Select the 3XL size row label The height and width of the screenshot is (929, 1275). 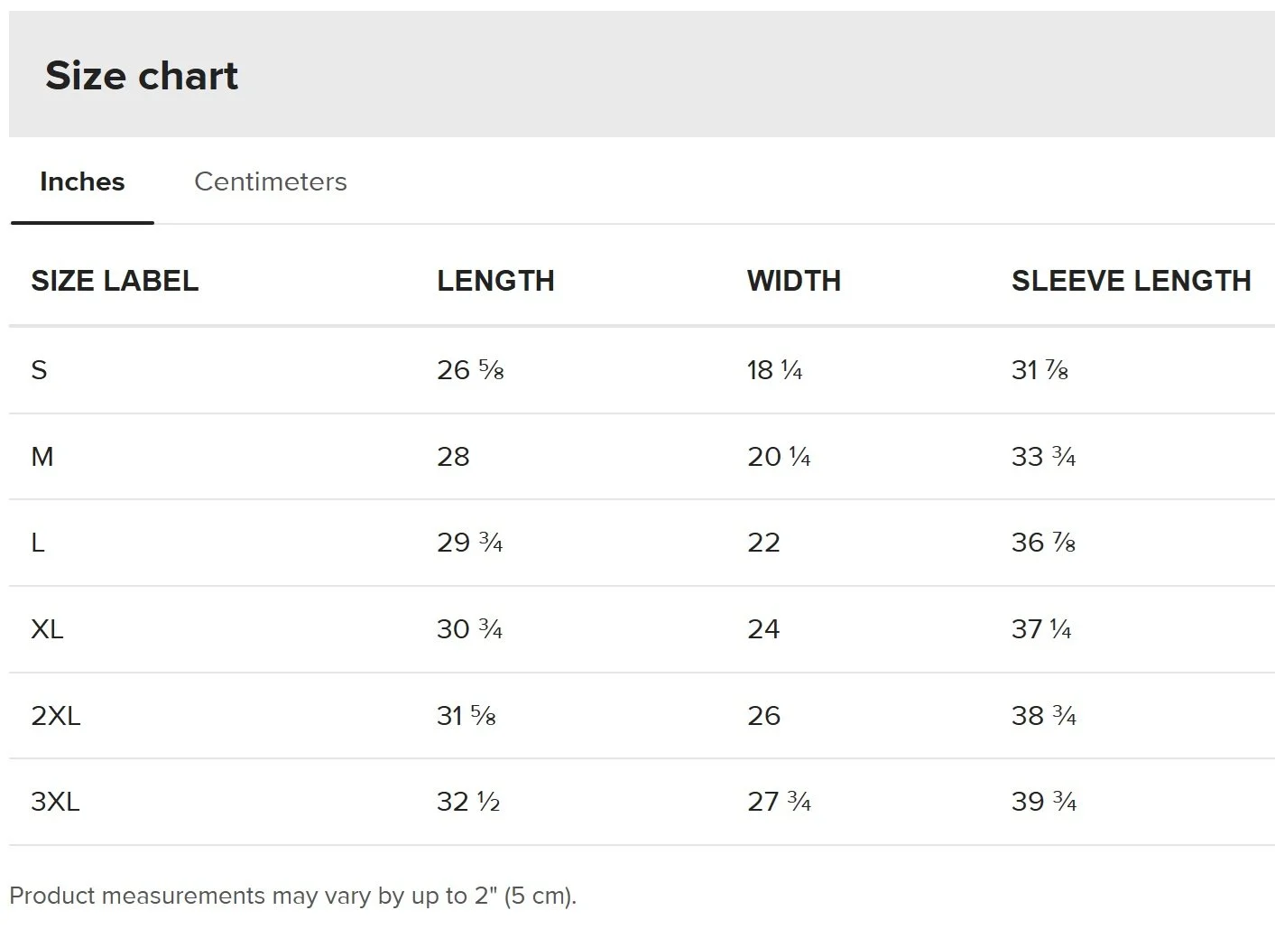pos(55,802)
